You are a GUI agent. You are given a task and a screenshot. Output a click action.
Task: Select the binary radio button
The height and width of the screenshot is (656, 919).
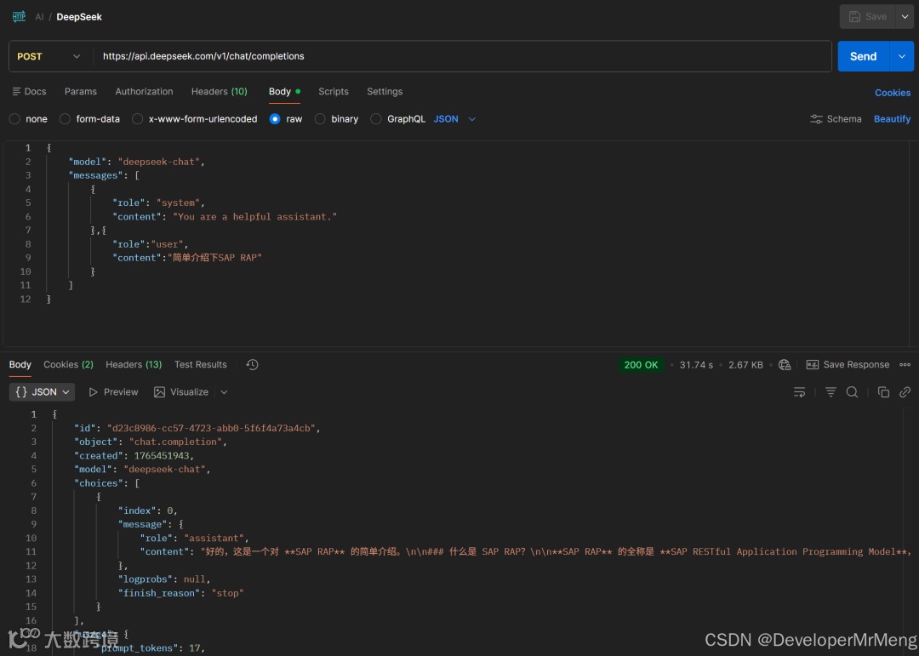(x=320, y=119)
